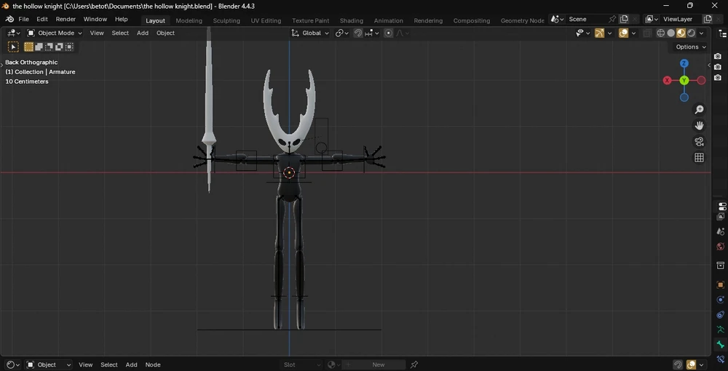The image size is (728, 371).
Task: Click the Add menu in viewport header
Action: coord(143,33)
